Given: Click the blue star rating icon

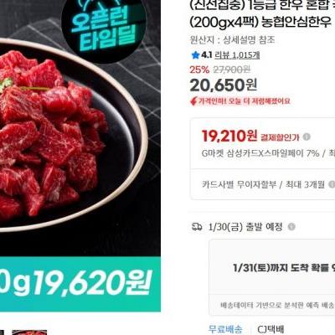Looking at the screenshot, I should coord(195,55).
